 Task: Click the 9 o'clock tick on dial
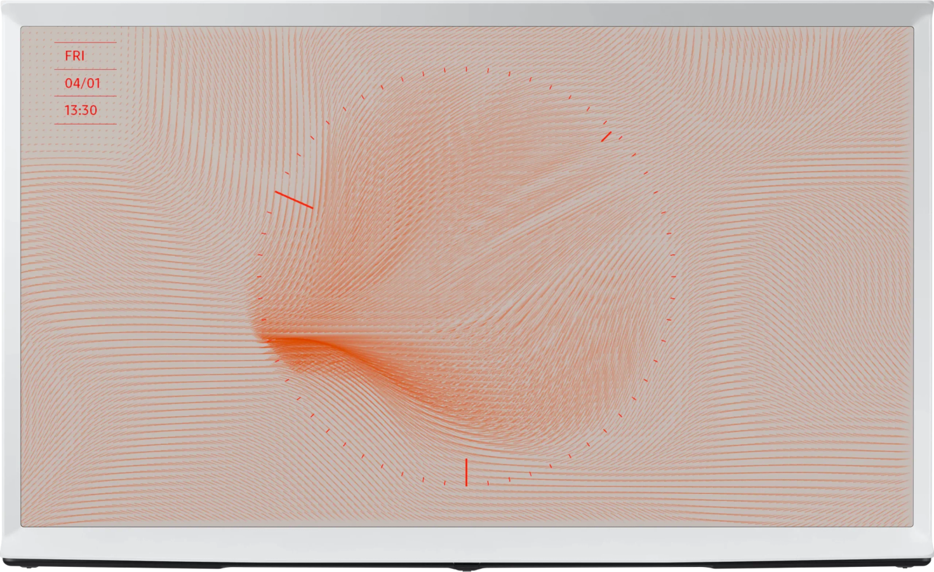(259, 276)
